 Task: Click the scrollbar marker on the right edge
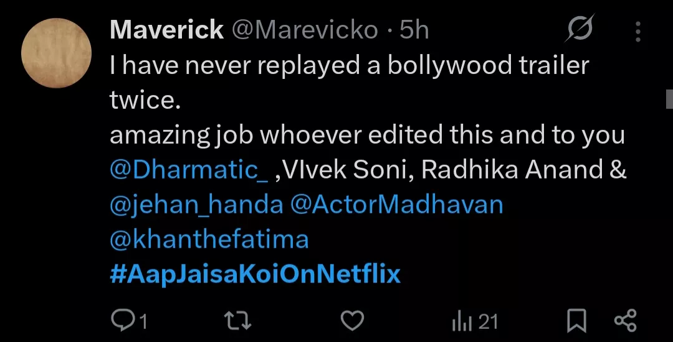point(669,99)
